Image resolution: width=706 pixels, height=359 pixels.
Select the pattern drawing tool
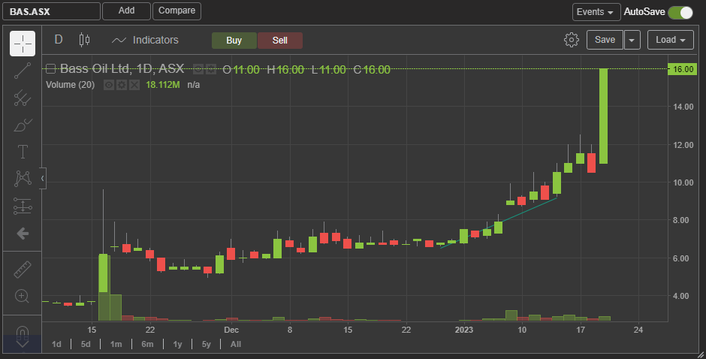(x=23, y=179)
